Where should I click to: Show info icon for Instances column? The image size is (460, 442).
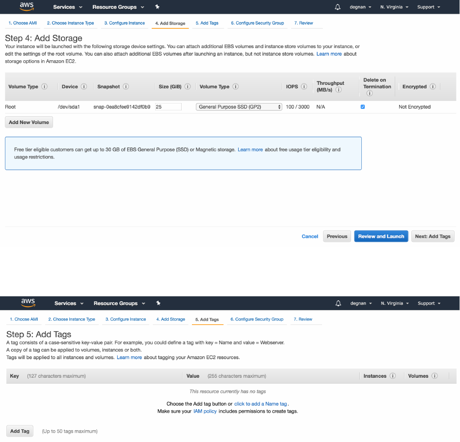[x=393, y=376]
